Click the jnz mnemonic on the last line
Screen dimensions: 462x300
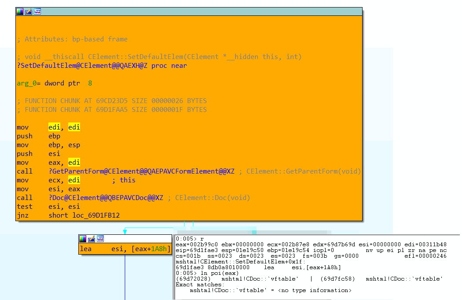pyautogui.click(x=23, y=215)
